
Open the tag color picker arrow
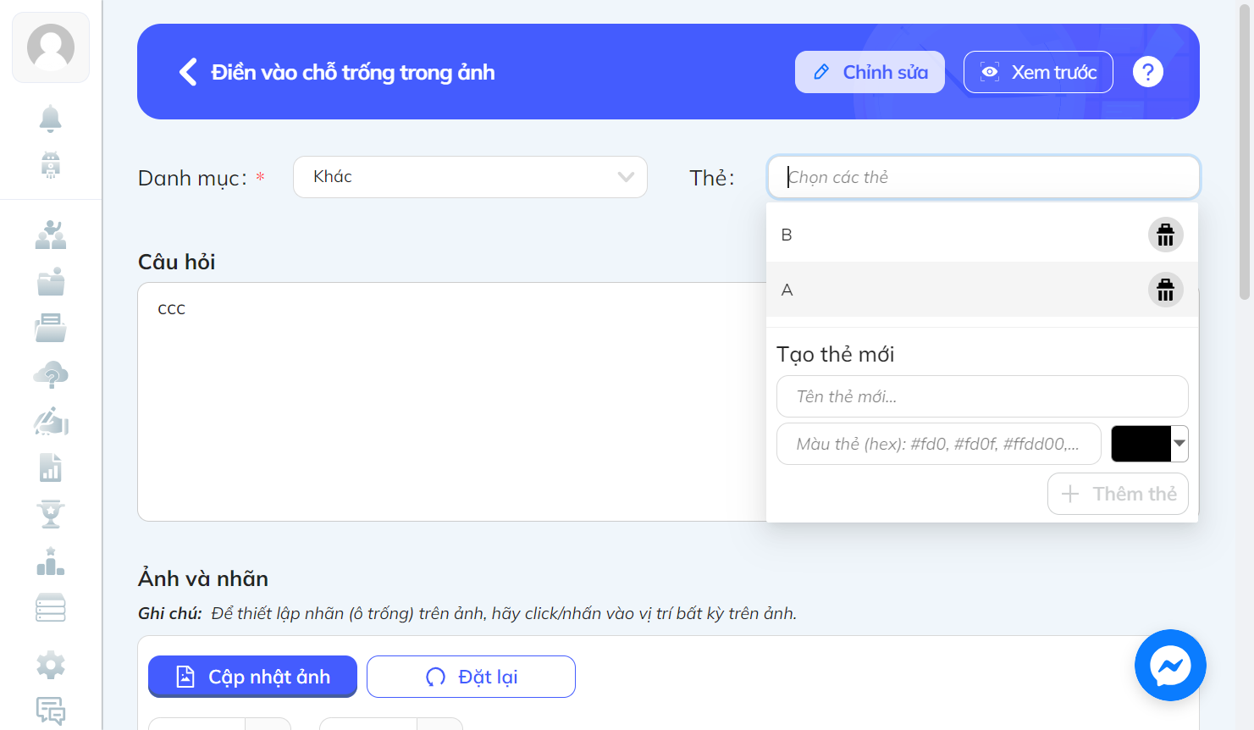click(1179, 444)
